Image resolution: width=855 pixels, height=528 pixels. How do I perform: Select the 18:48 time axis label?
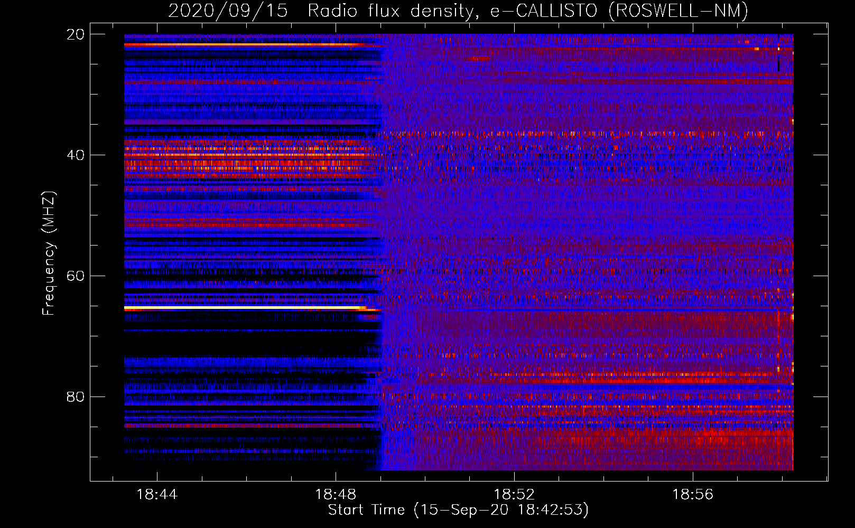click(x=336, y=495)
